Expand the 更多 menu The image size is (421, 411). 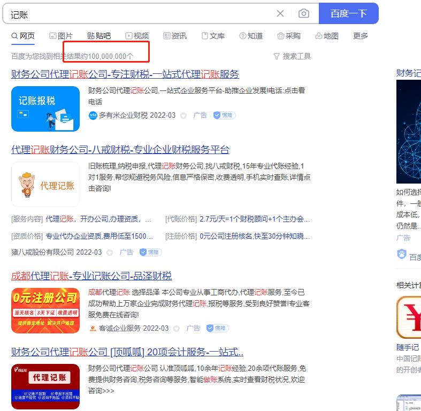tap(361, 36)
